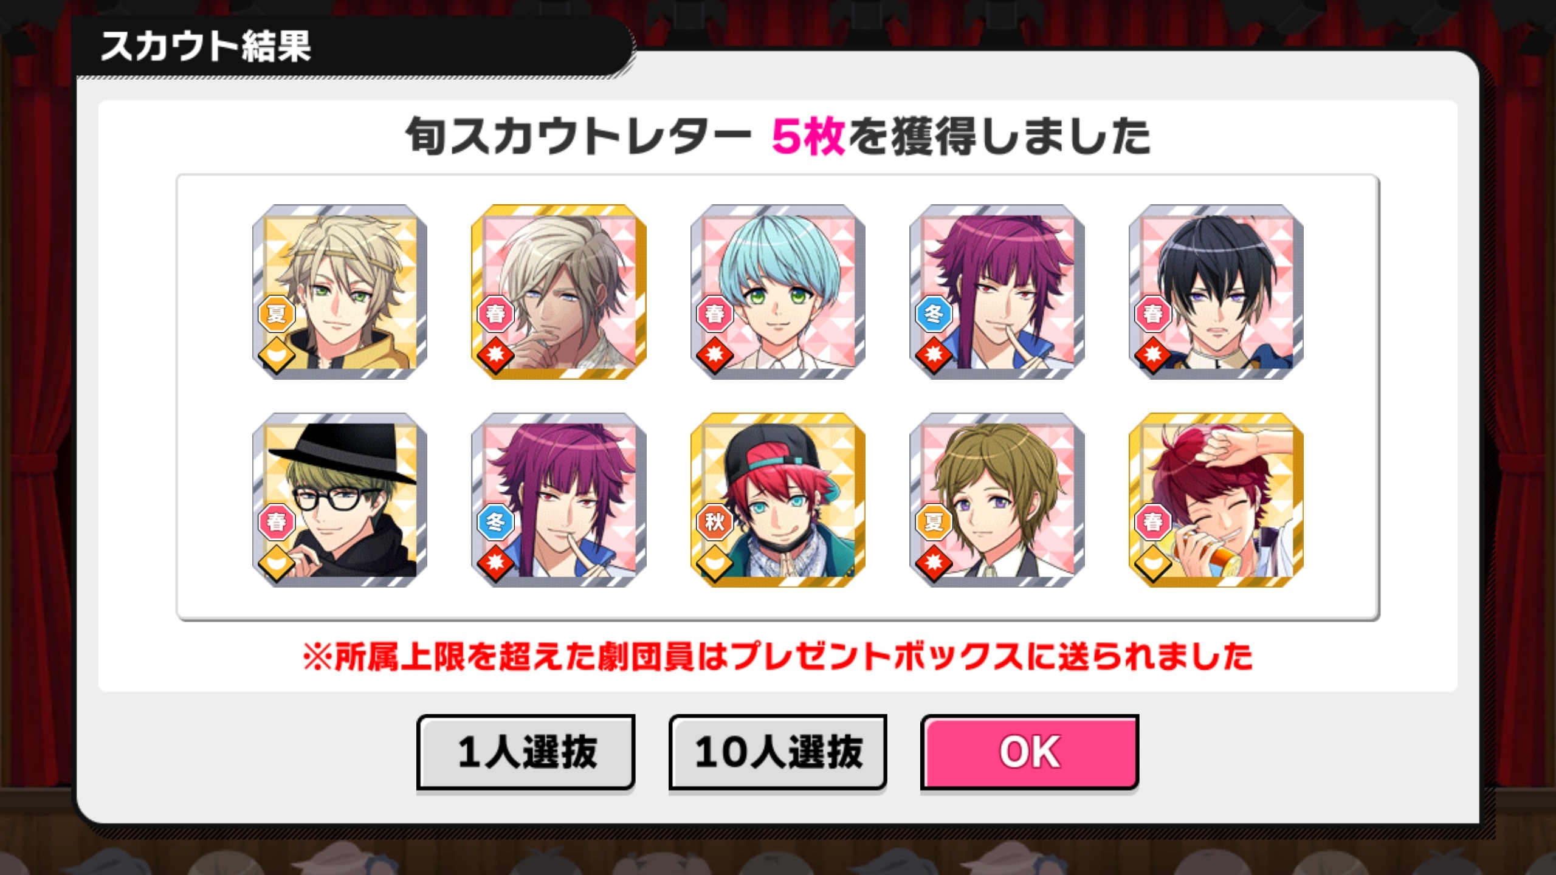Tap the OK button

pyautogui.click(x=1029, y=752)
